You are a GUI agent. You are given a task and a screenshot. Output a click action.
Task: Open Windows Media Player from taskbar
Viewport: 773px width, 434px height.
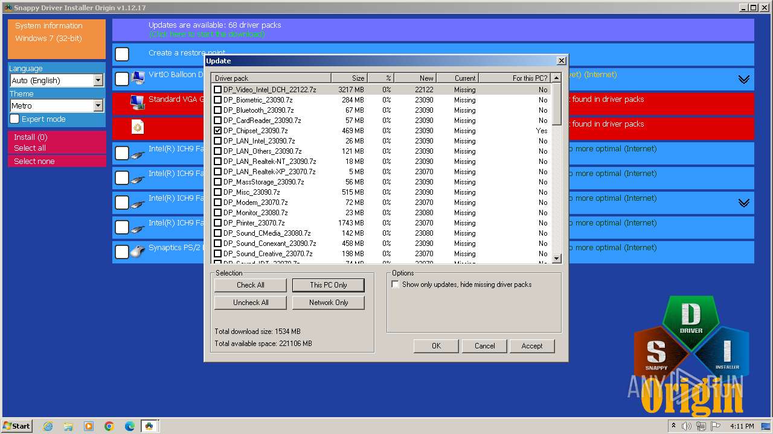[x=89, y=426]
